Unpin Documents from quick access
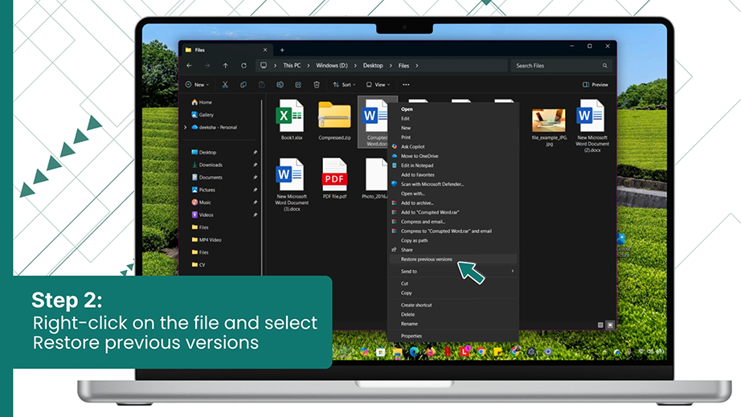The height and width of the screenshot is (417, 741). 256,178
